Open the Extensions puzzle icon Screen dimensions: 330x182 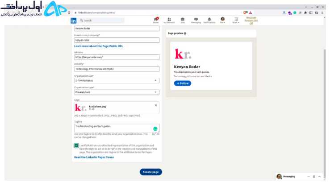tap(305, 13)
